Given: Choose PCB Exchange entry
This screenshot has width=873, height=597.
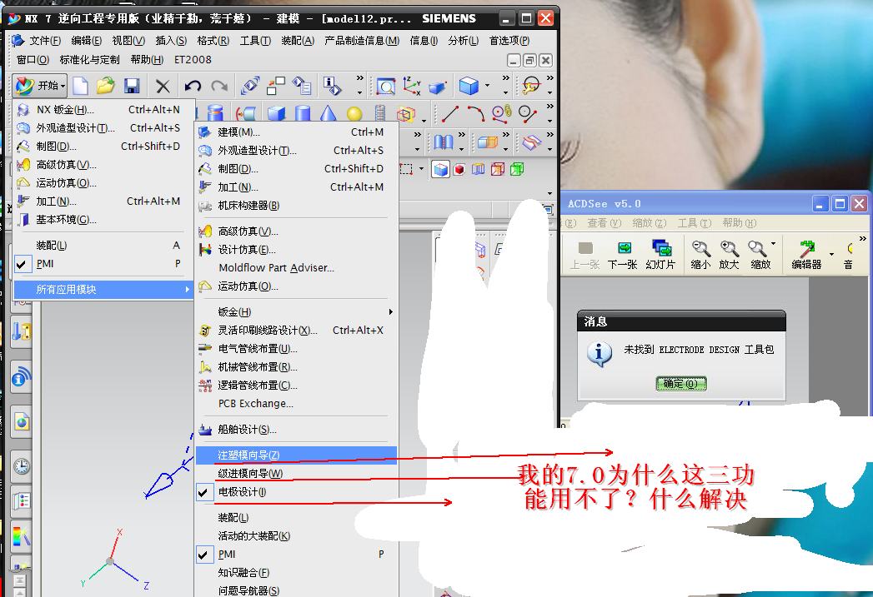Looking at the screenshot, I should pos(296,404).
